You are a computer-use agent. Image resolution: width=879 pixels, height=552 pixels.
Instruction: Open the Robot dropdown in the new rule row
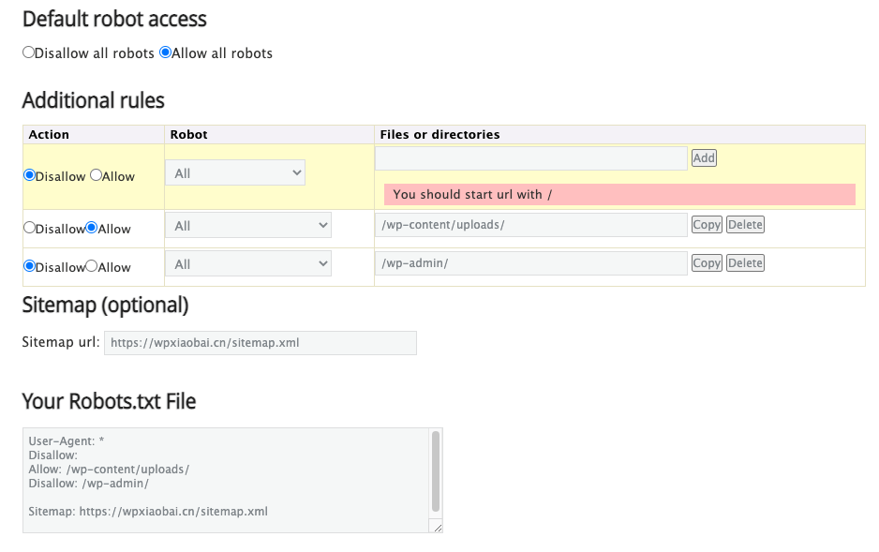235,172
